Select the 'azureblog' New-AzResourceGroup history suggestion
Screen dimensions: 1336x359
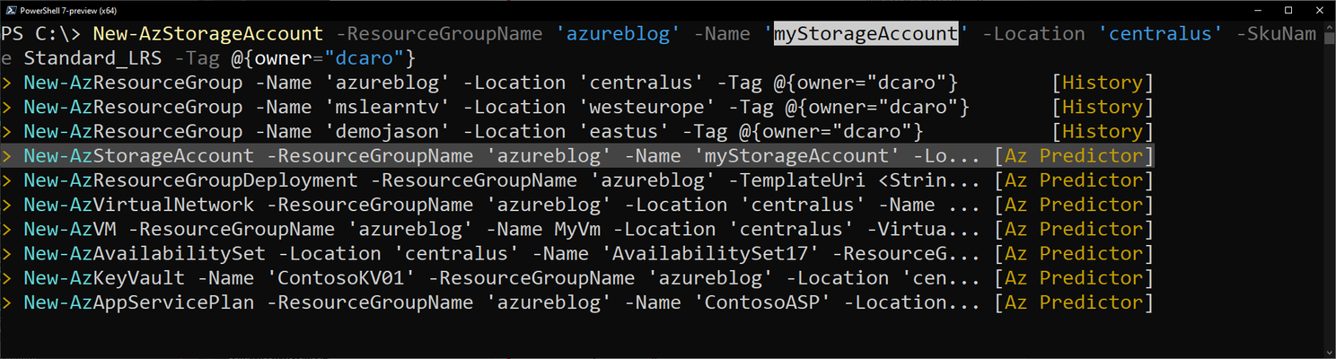(577, 83)
